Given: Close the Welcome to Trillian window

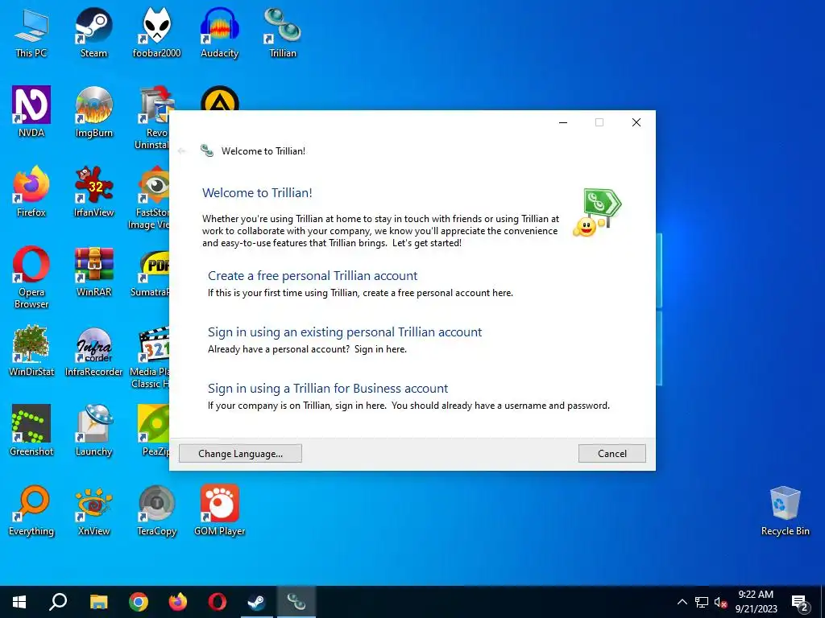Looking at the screenshot, I should pyautogui.click(x=636, y=122).
